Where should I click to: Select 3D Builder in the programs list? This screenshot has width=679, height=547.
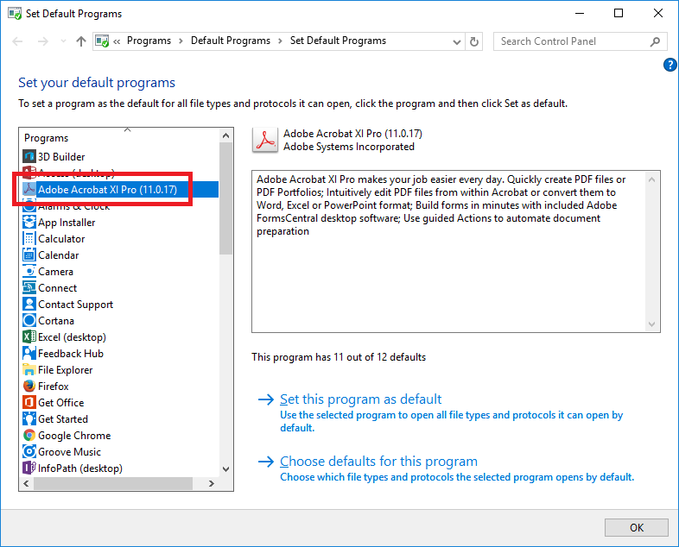pyautogui.click(x=61, y=156)
